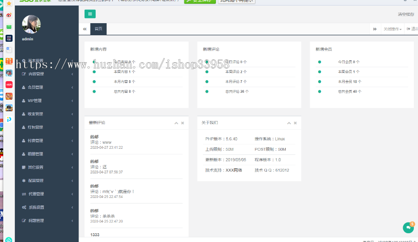
Task: Open the green chat bubble with badge
Action: point(408,227)
